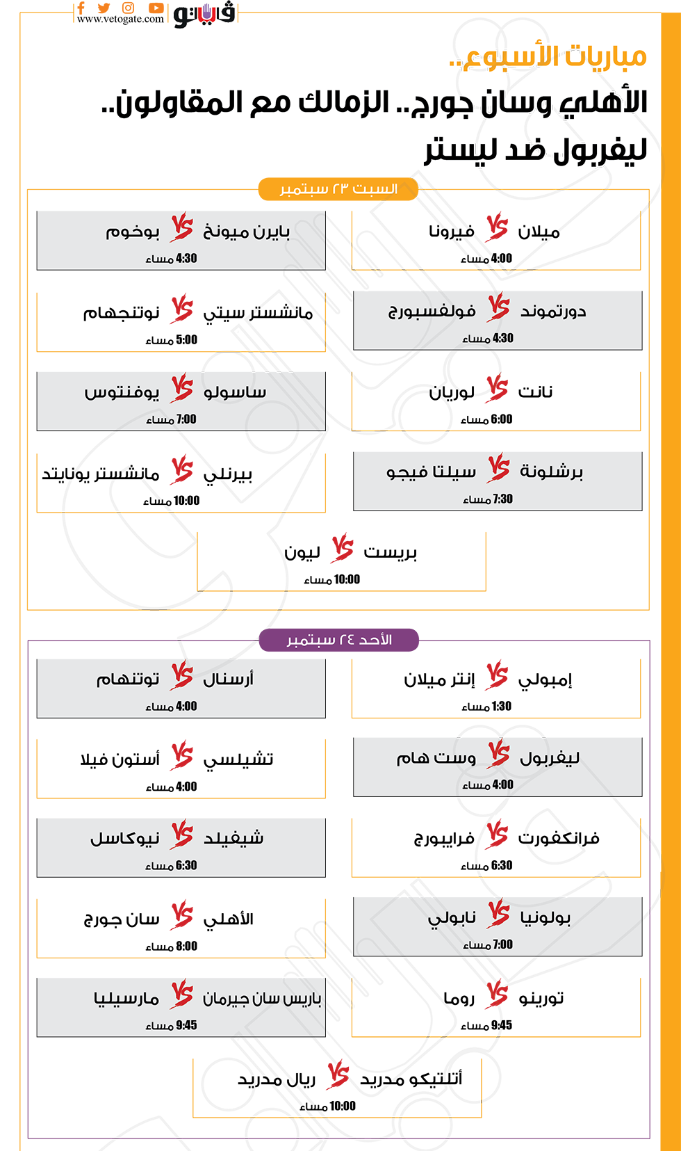
Task: Click the Facebook icon in the header
Action: coord(81,8)
